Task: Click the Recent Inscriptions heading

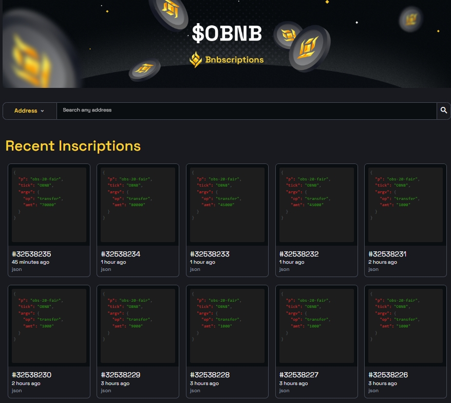Action: (73, 146)
